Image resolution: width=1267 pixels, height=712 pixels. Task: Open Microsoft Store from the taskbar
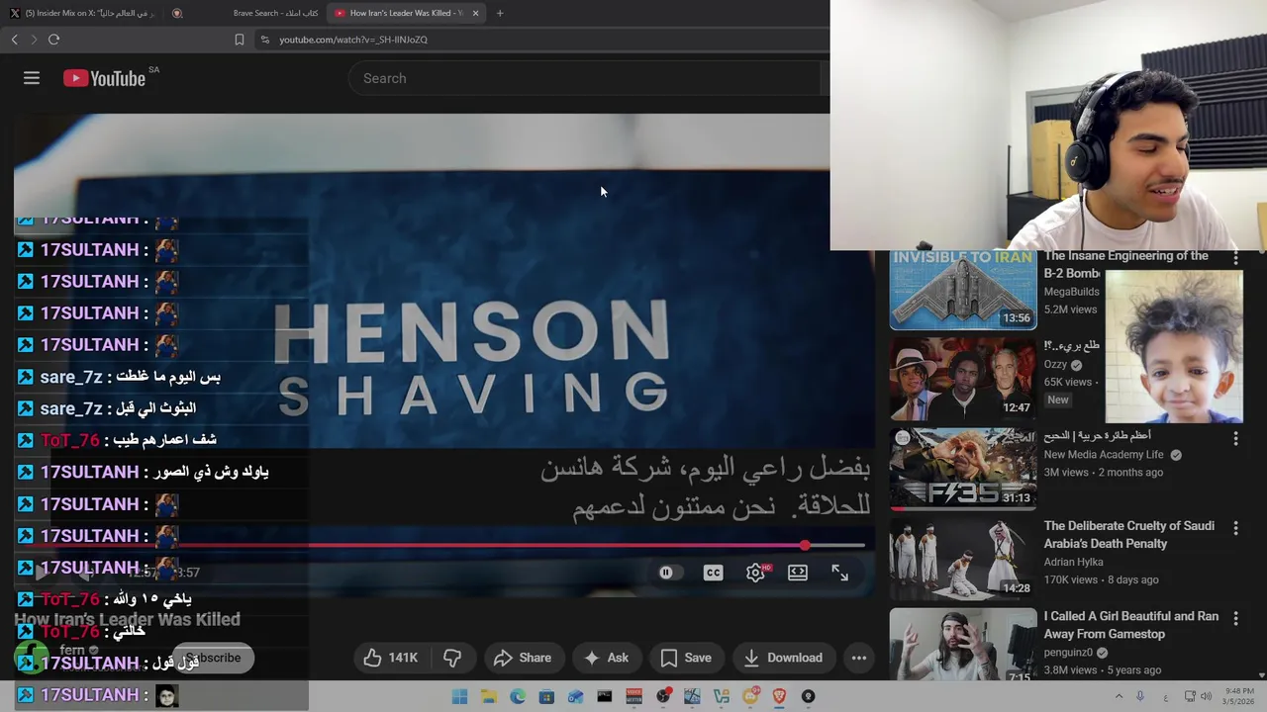546,696
